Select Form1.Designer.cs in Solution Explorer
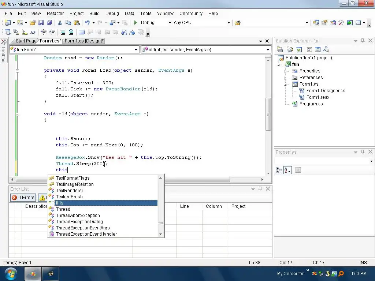Image resolution: width=375 pixels, height=281 pixels. click(x=326, y=91)
